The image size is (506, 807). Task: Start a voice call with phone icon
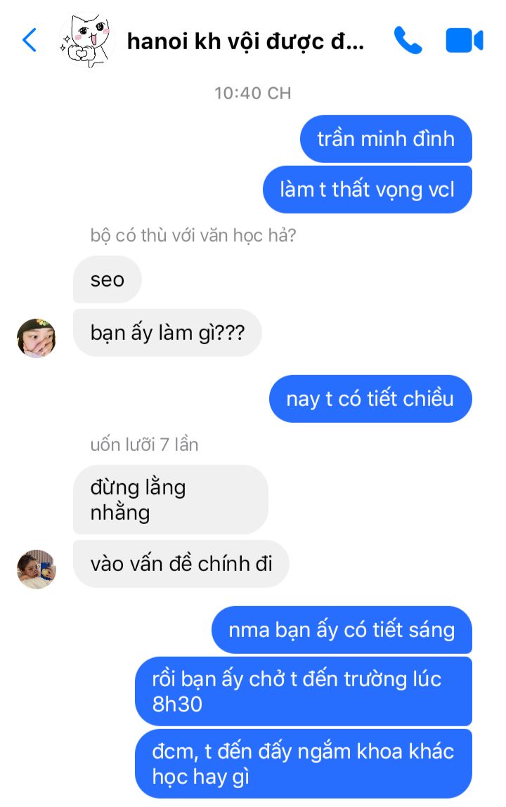408,40
